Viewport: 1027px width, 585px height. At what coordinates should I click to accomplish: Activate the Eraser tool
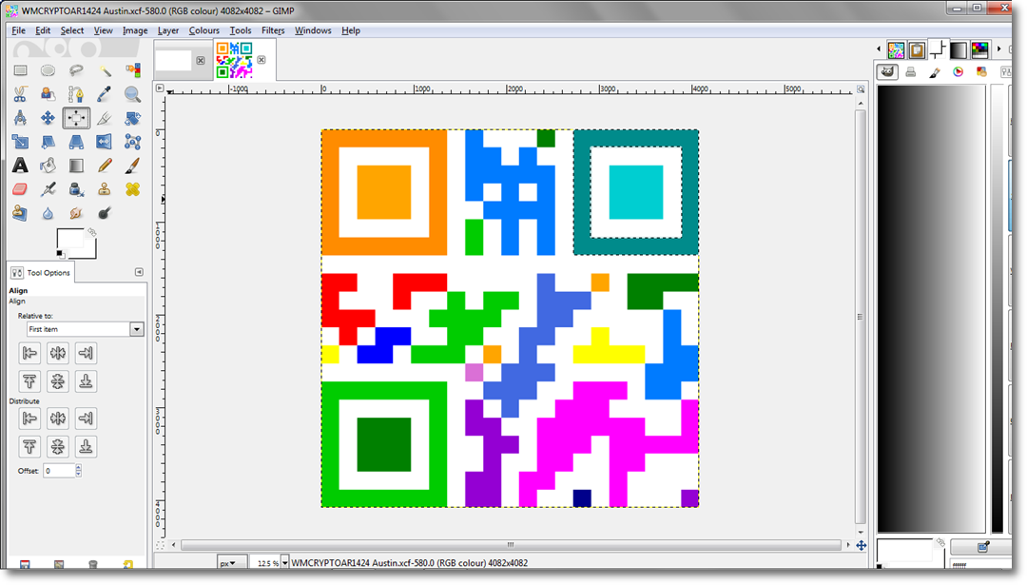20,189
